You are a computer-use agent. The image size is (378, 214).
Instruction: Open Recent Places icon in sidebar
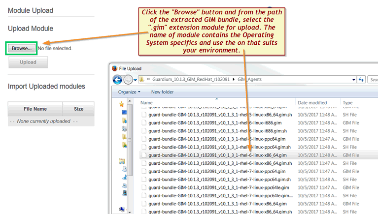click(124, 128)
